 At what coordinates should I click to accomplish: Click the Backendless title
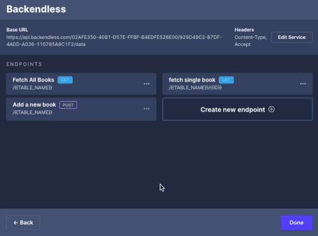click(36, 9)
